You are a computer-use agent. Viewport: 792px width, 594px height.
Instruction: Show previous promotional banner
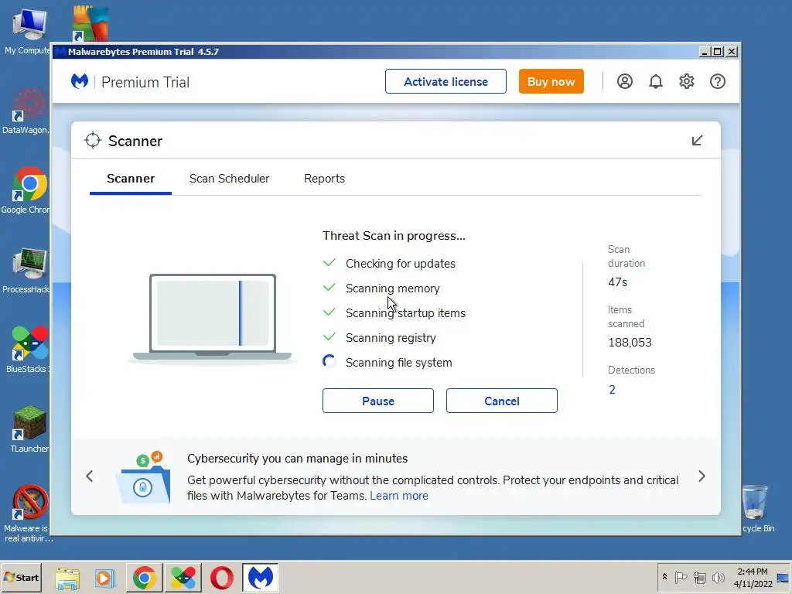point(90,476)
